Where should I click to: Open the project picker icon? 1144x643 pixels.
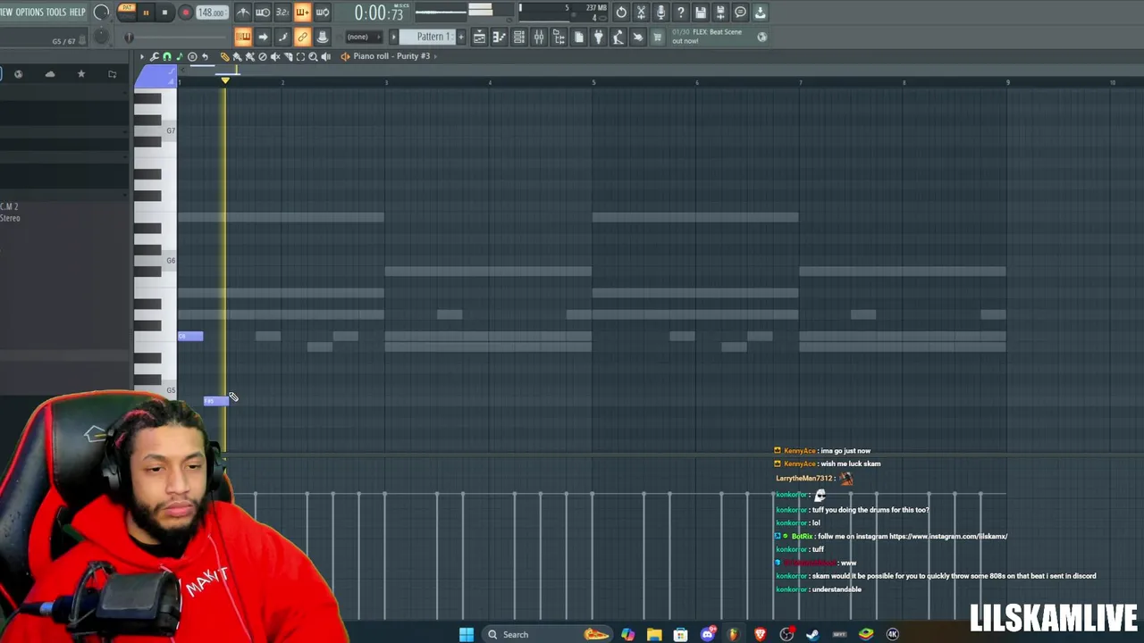[x=578, y=37]
